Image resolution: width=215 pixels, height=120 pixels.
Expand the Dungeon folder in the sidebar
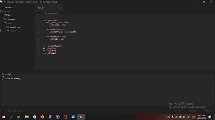click(x=11, y=19)
